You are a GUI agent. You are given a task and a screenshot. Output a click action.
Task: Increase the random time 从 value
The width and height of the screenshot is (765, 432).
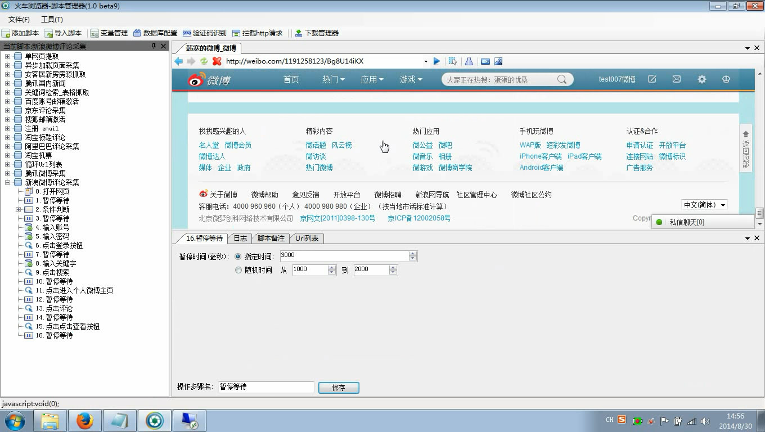(x=332, y=268)
